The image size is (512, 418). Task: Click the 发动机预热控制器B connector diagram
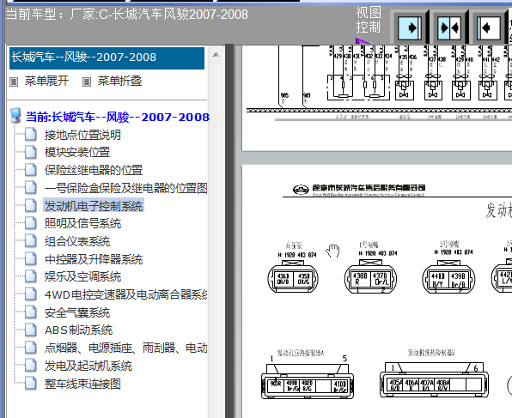pyautogui.click(x=434, y=379)
